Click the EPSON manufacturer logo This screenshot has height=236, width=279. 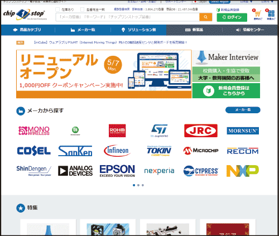pyautogui.click(x=117, y=171)
